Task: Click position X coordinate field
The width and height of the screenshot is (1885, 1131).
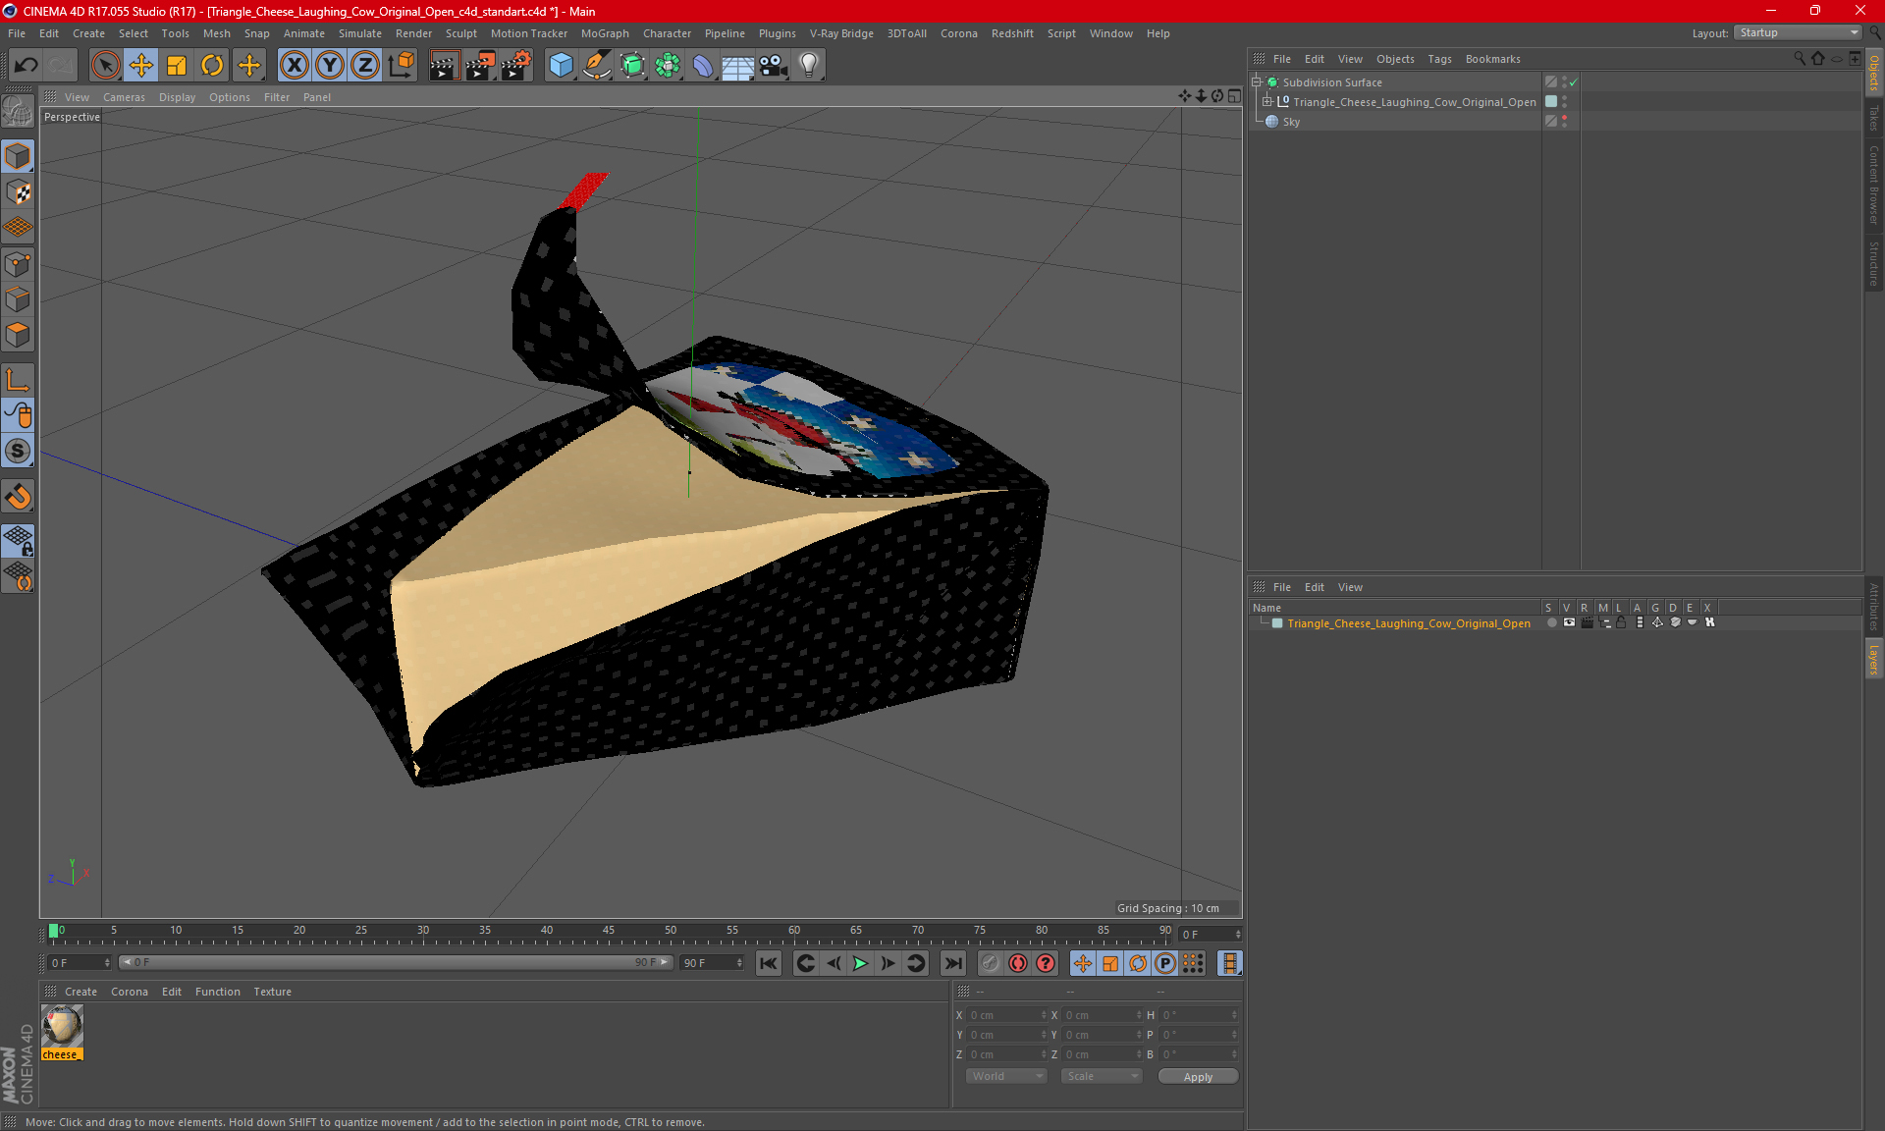Action: [1006, 1015]
